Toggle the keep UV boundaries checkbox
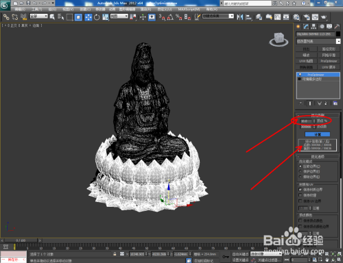The height and width of the screenshot is (263, 343). 300,201
